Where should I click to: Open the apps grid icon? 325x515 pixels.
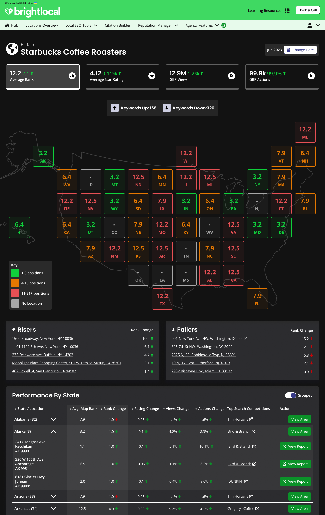[287, 11]
